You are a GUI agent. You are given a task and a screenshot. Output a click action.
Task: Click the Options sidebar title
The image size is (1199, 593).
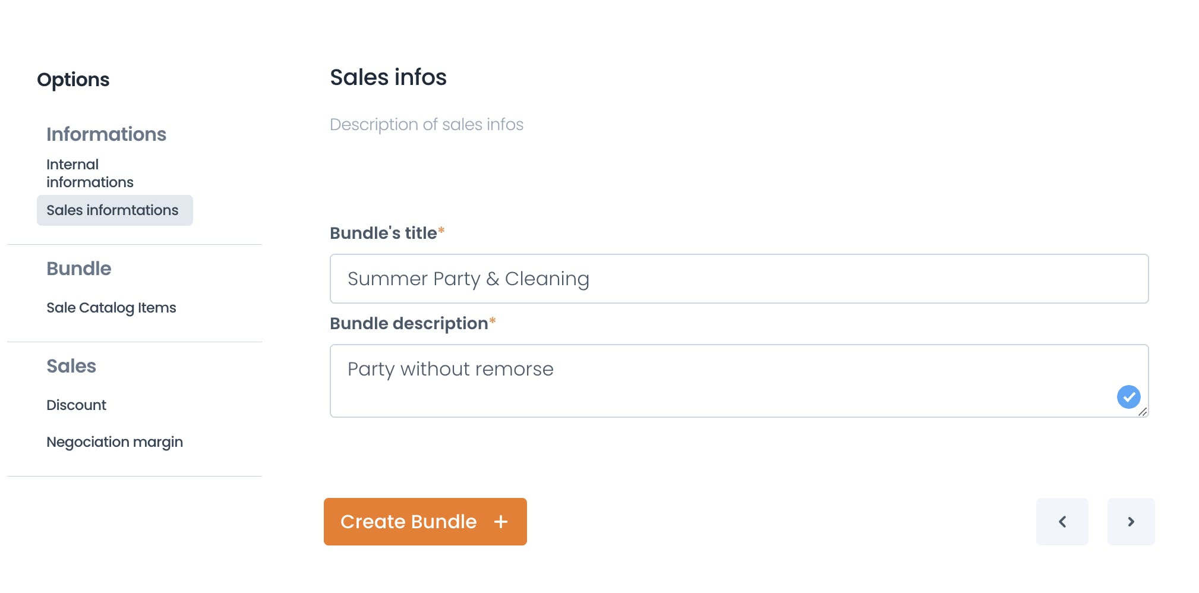pyautogui.click(x=73, y=80)
